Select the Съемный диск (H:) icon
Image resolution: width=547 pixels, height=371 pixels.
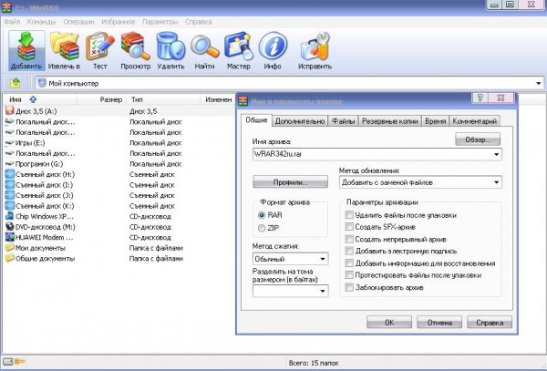[9, 174]
